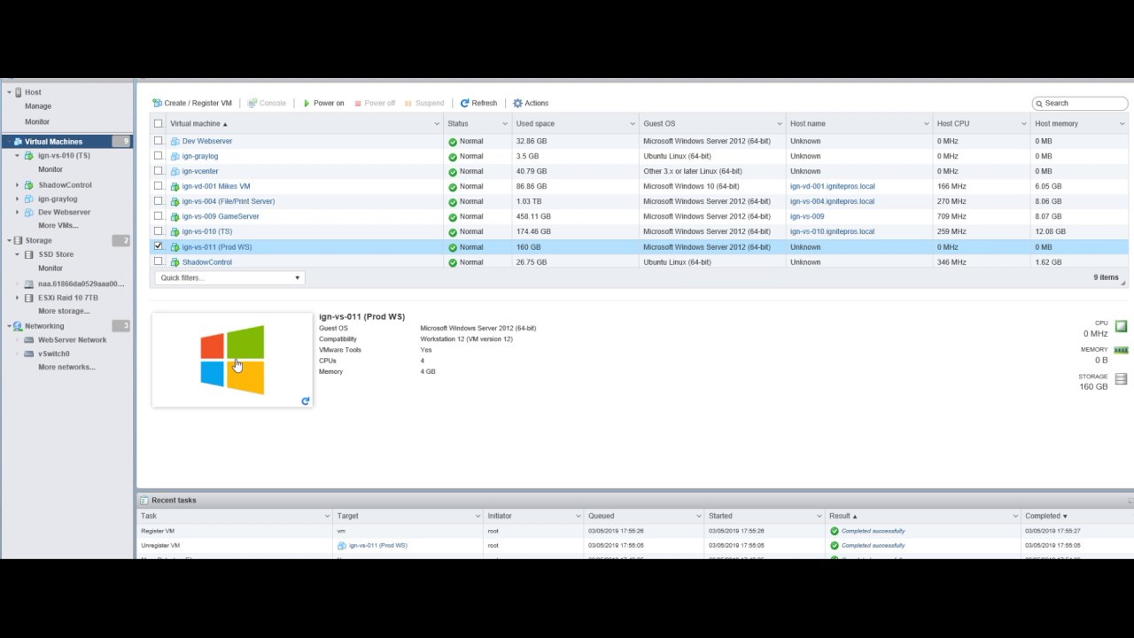Check the ign-vd-001 Mikes VM checkbox
Image resolution: width=1134 pixels, height=638 pixels.
click(x=159, y=186)
